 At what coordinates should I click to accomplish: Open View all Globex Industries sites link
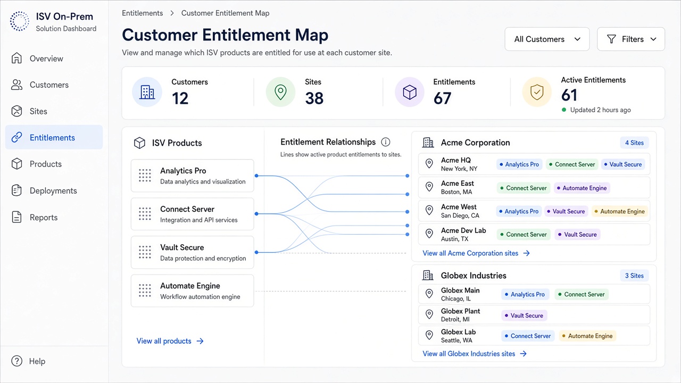[x=475, y=353]
